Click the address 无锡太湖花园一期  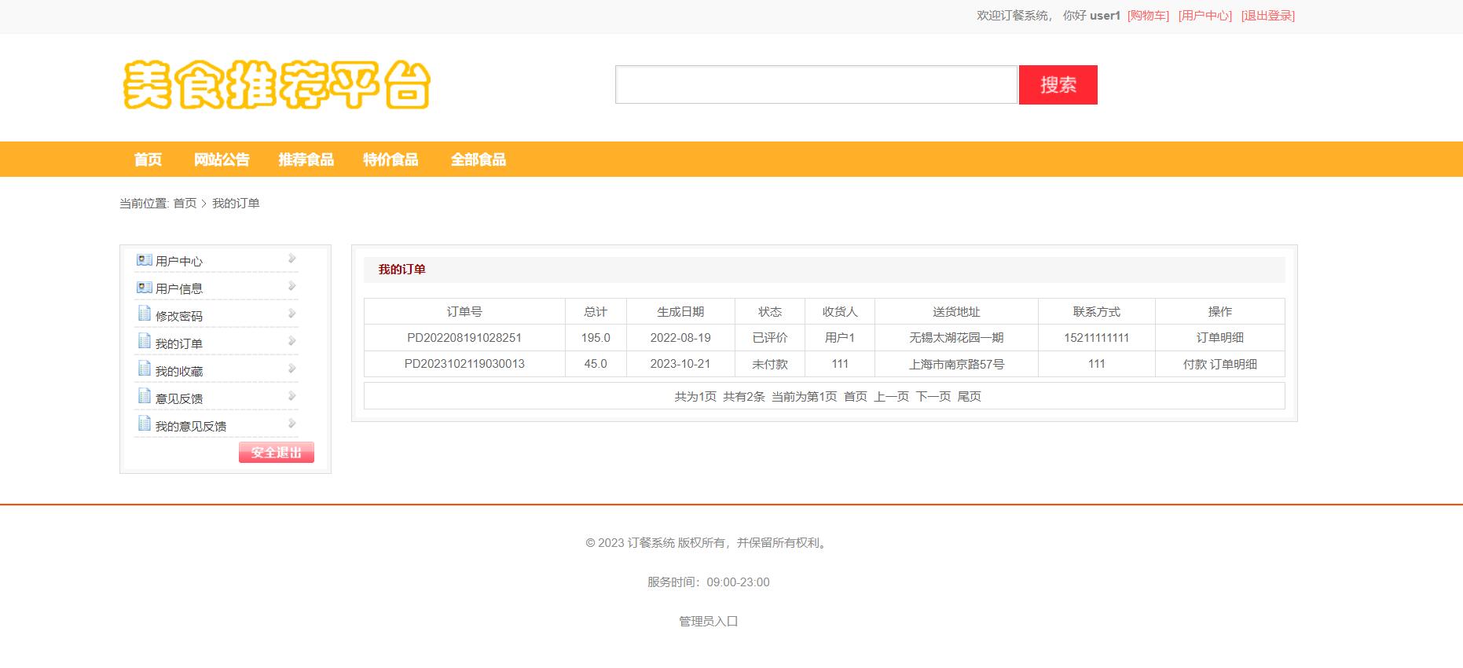click(x=957, y=338)
